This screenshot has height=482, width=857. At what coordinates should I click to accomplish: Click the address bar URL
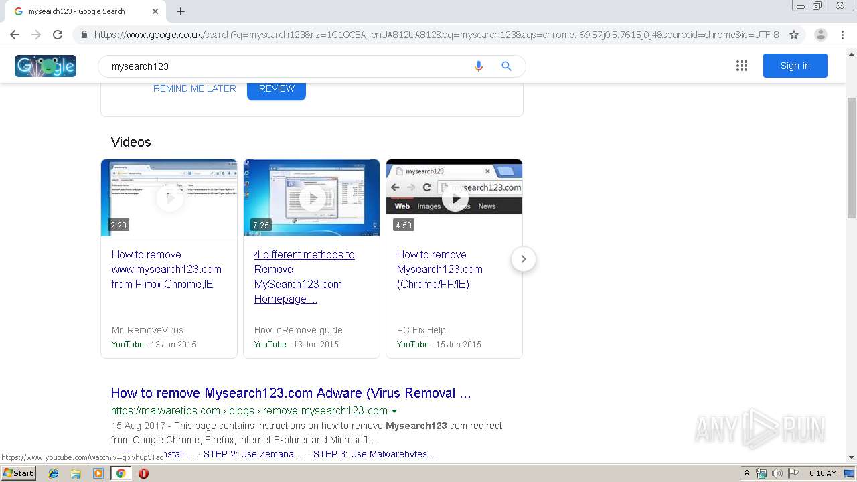(x=437, y=35)
